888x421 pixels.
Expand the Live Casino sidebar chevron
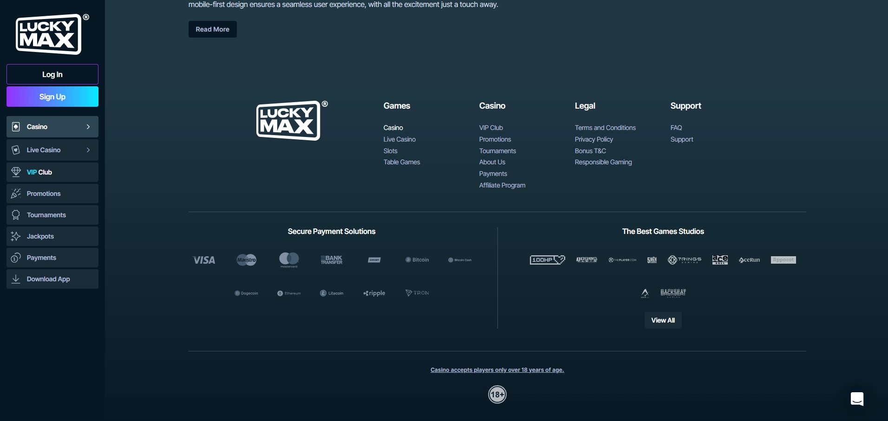(88, 149)
